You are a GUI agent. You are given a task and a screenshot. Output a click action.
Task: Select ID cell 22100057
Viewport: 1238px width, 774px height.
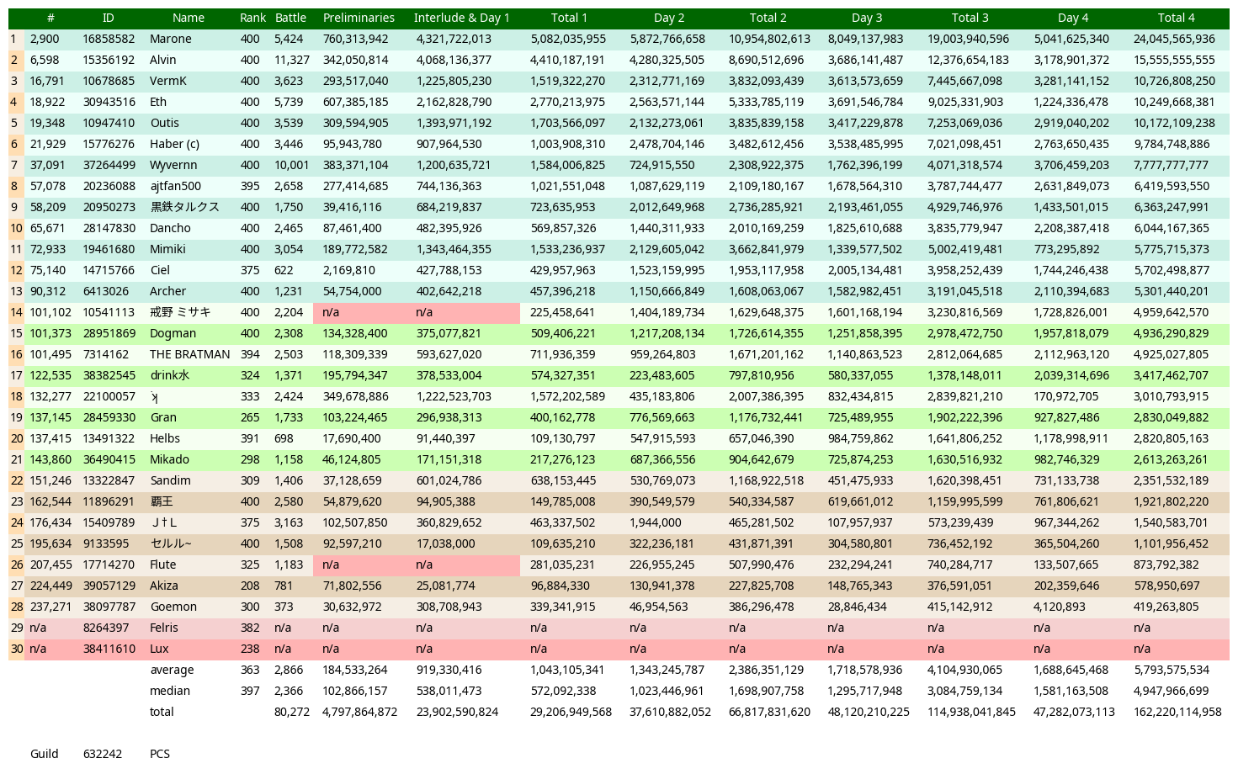tap(109, 396)
